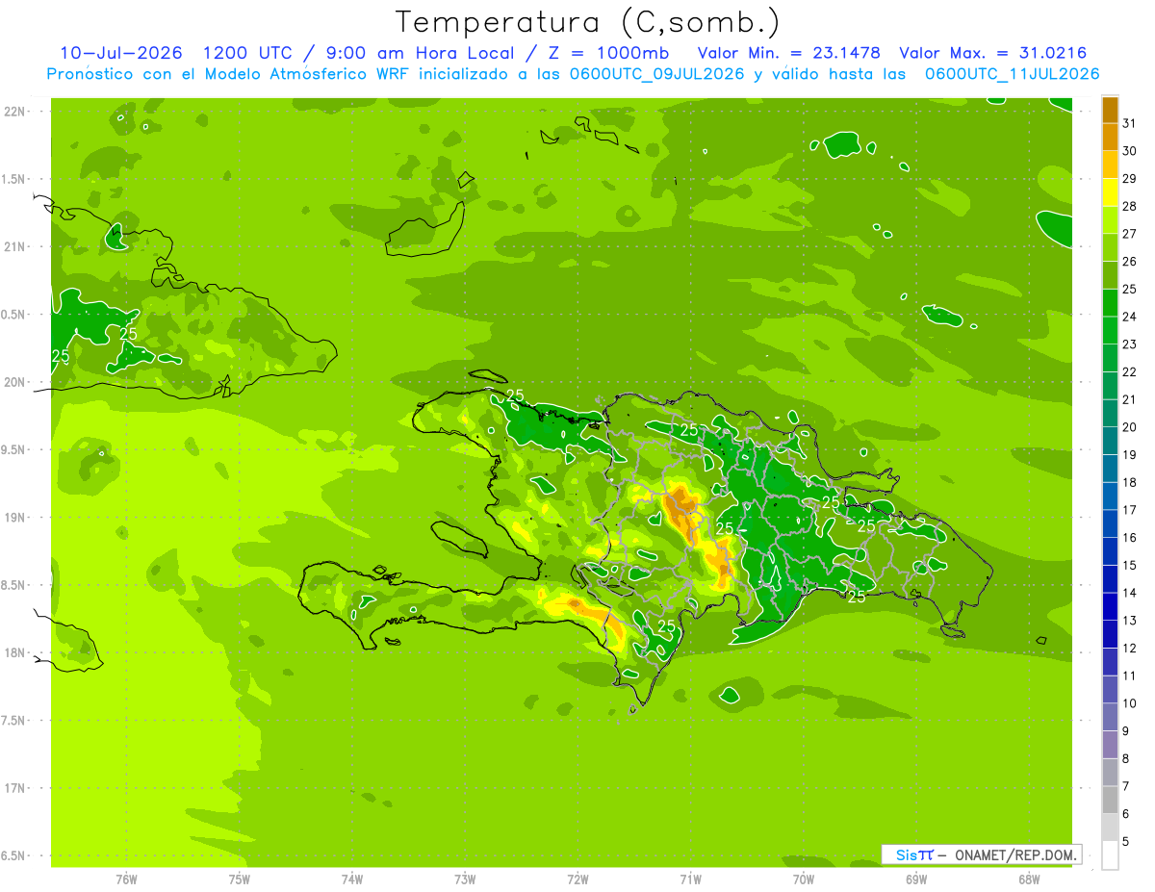Click the '21N' latitude label
The height and width of the screenshot is (892, 1155).
click(x=14, y=246)
